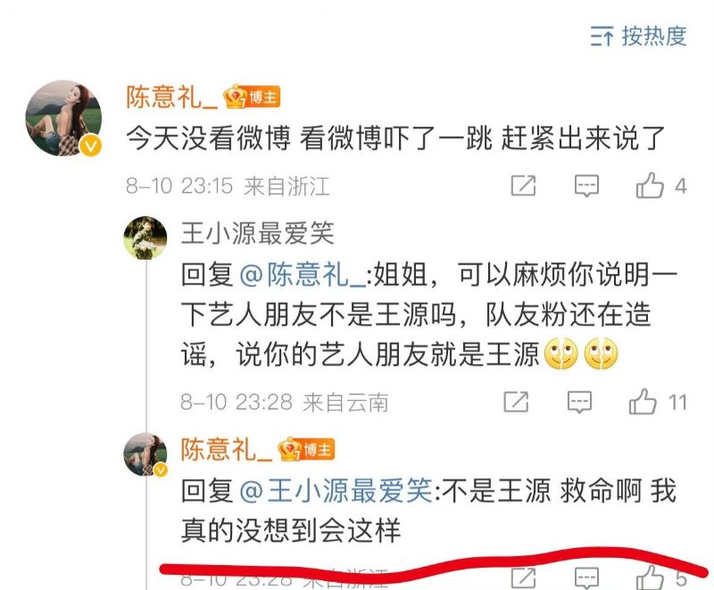This screenshot has height=590, width=714.
Task: Open comment icon on 王小源最爱笑's reply
Action: (579, 402)
